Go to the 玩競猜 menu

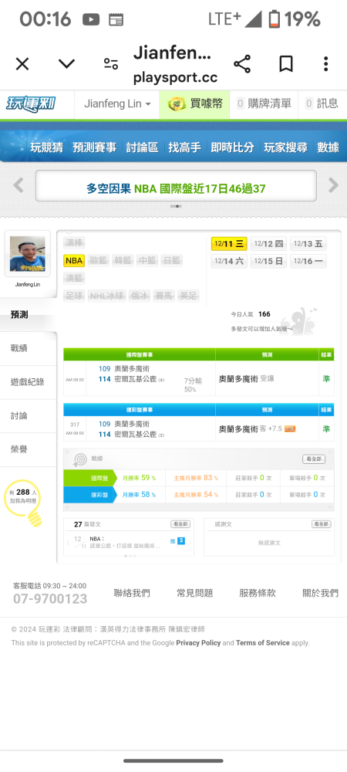[x=47, y=147]
